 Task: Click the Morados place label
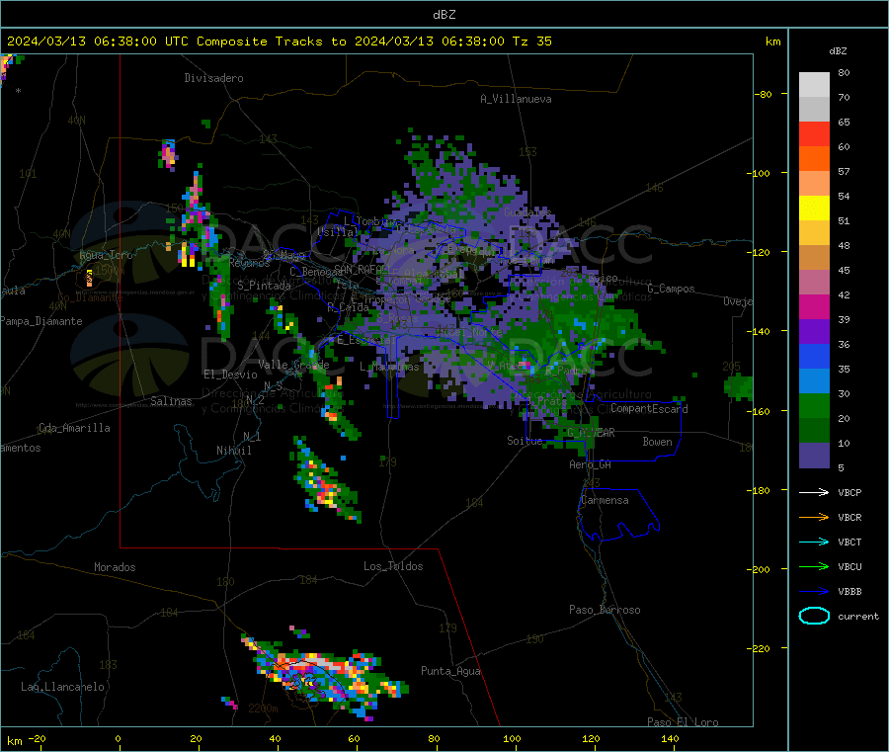click(115, 567)
